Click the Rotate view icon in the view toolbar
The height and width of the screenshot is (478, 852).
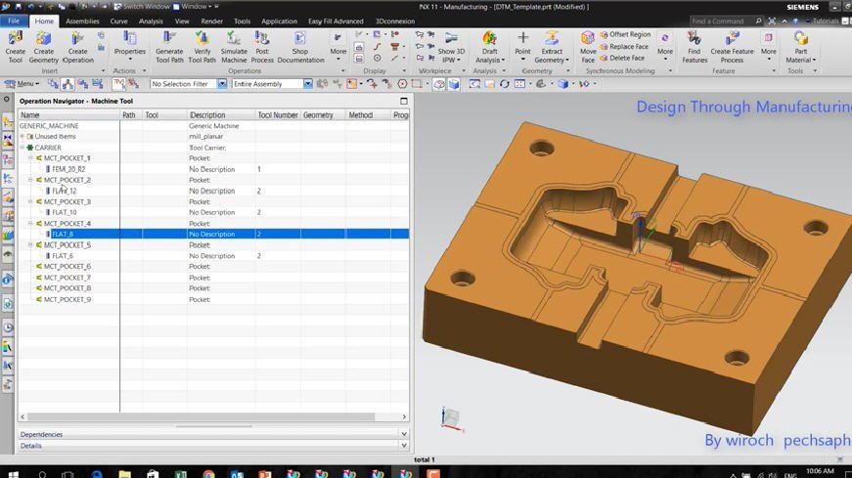coord(504,84)
